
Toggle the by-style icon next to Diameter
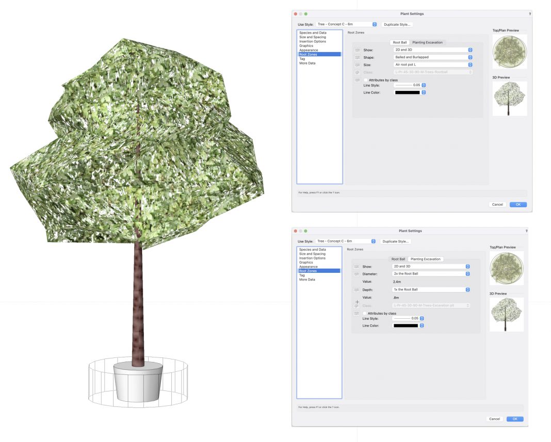pyautogui.click(x=356, y=274)
